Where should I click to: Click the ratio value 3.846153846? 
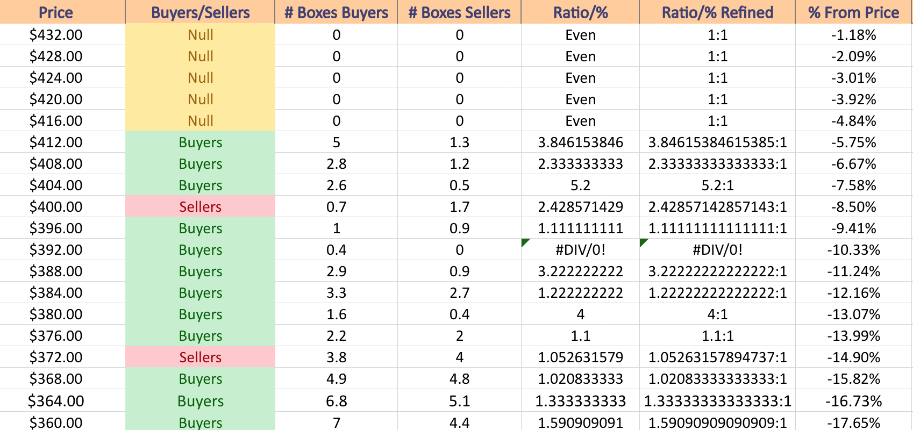[580, 142]
